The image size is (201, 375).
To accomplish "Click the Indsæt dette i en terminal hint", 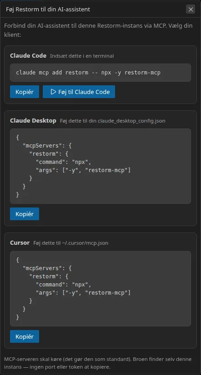I will click(82, 56).
